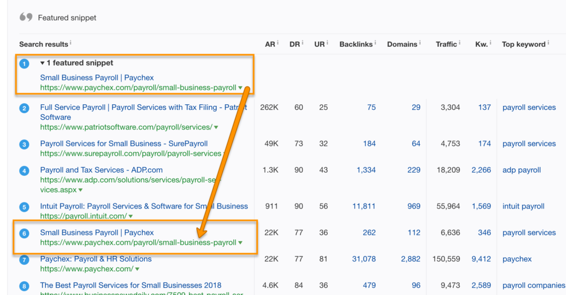Open dropdown arrow next to featured paychex.com URL

click(240, 88)
